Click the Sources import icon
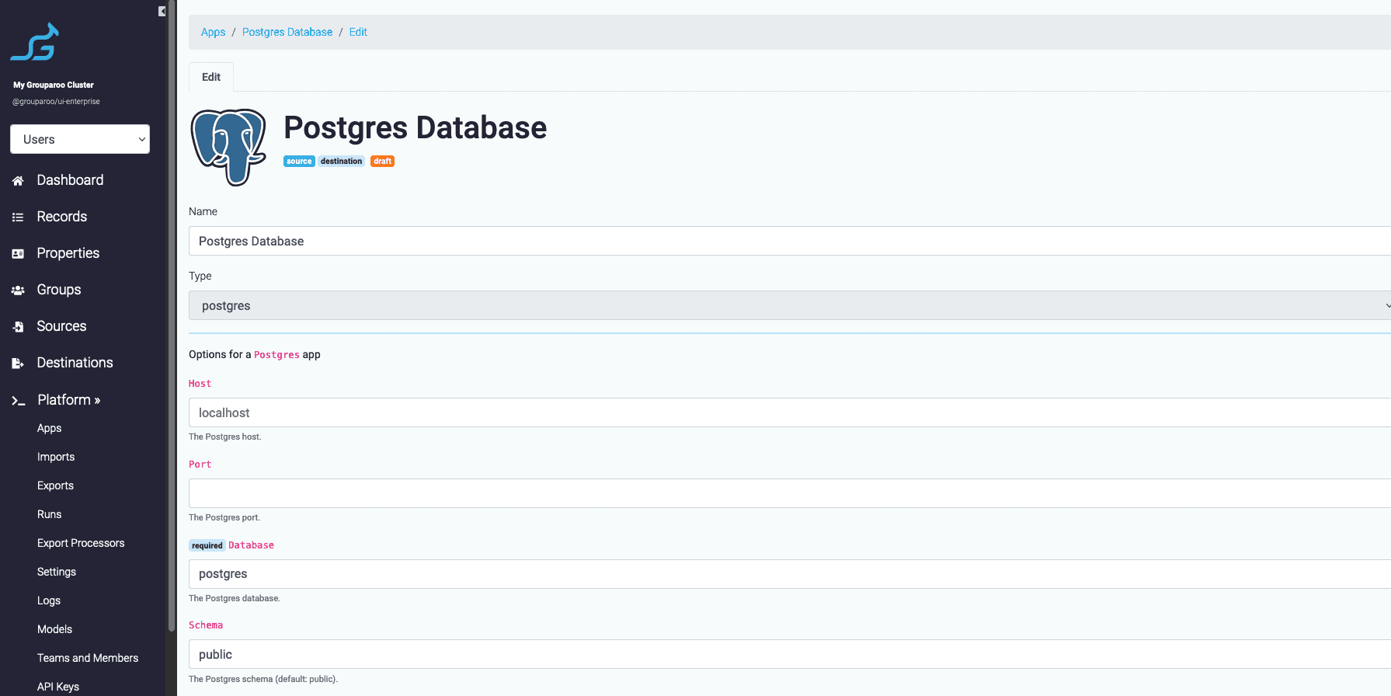Image resolution: width=1391 pixels, height=696 pixels. tap(18, 326)
